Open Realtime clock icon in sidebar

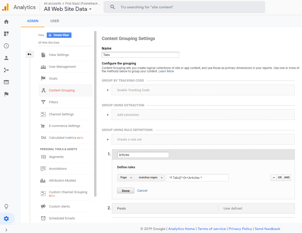pyautogui.click(x=6, y=46)
